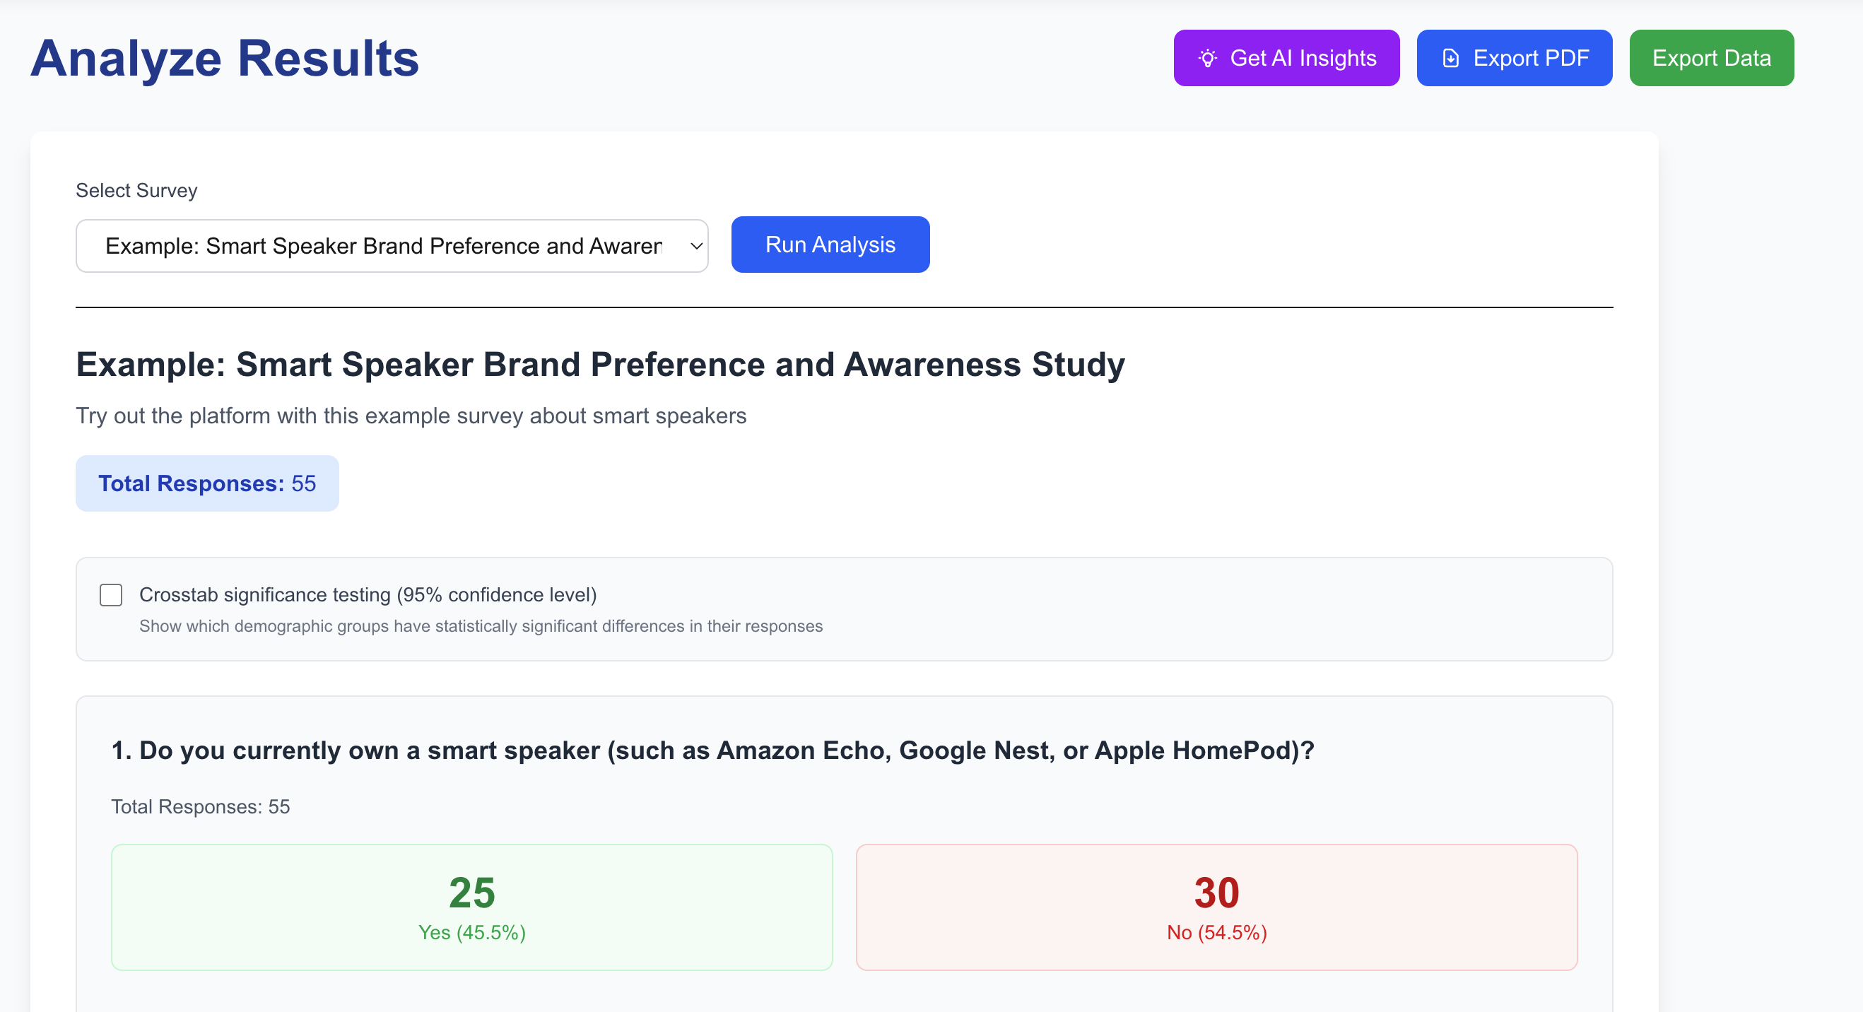
Task: Click Export PDF
Action: point(1514,58)
